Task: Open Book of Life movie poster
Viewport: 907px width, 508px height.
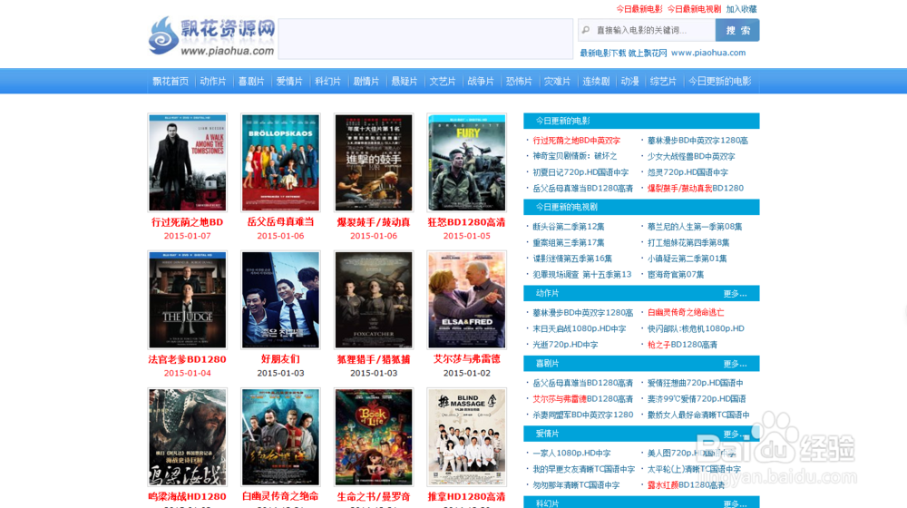Action: coord(374,437)
